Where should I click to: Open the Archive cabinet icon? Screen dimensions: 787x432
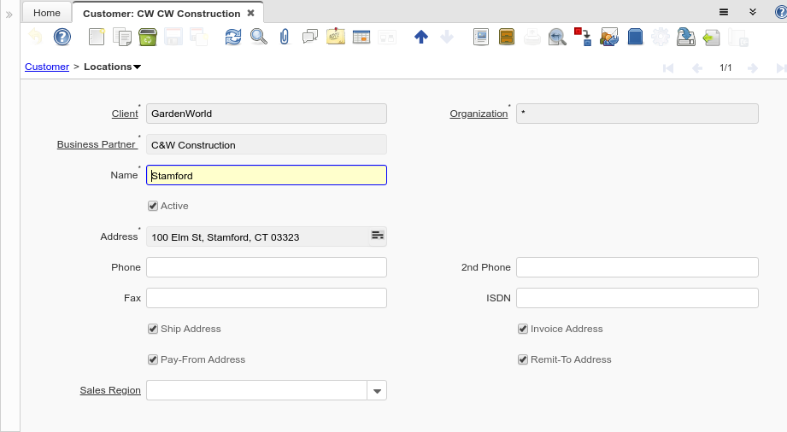point(507,37)
